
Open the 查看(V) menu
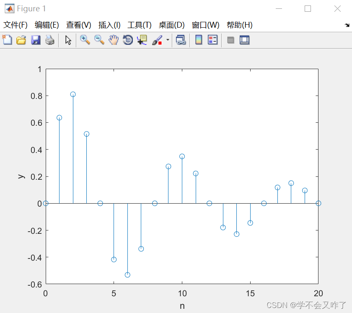pos(79,25)
